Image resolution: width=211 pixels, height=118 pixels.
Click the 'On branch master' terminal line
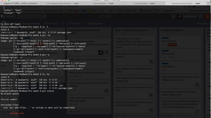(x=10, y=94)
